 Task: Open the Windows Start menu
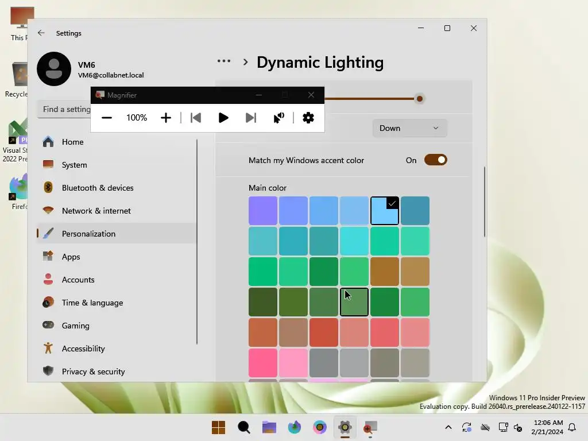pyautogui.click(x=218, y=427)
